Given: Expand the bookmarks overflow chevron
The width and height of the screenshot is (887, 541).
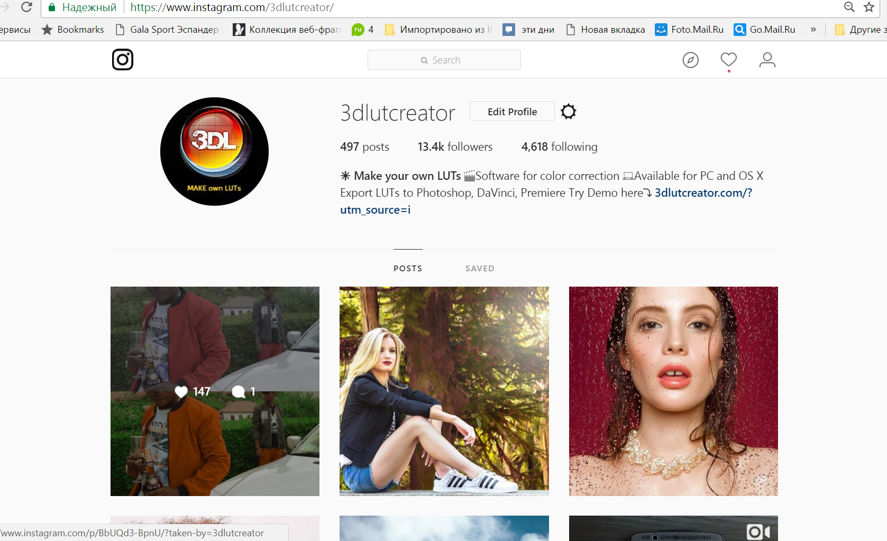Looking at the screenshot, I should [x=813, y=30].
